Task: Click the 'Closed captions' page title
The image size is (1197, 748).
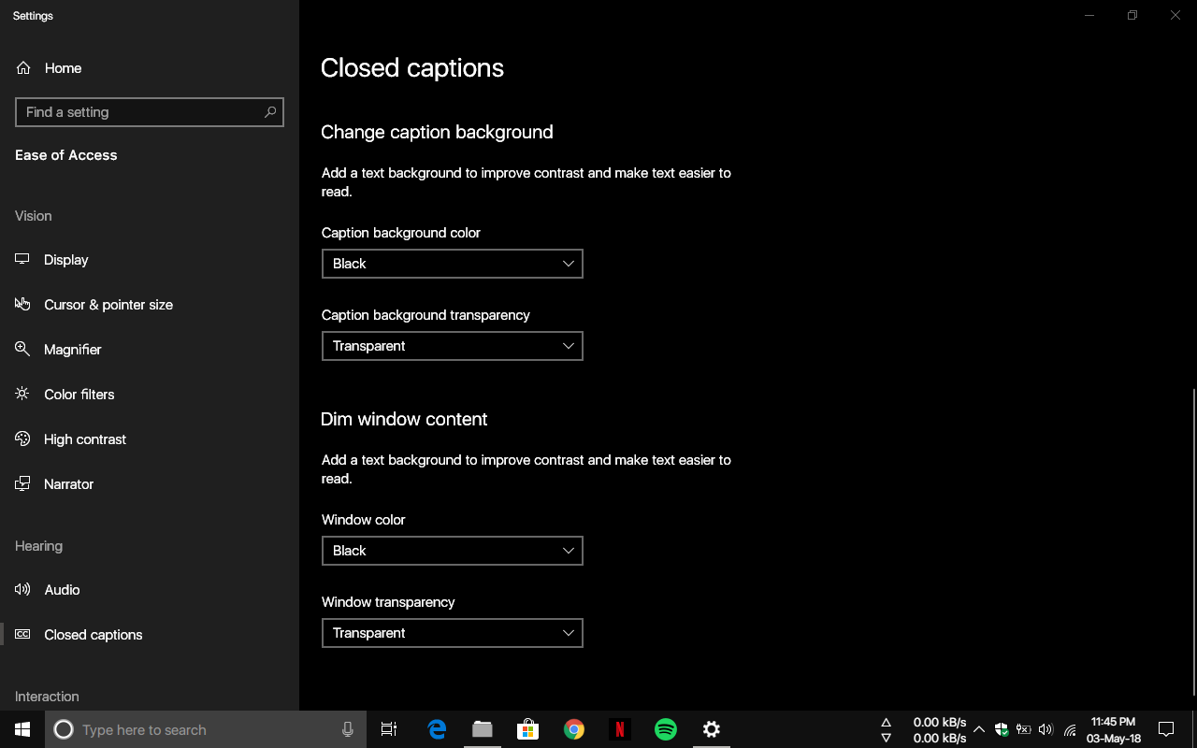Action: click(x=412, y=68)
